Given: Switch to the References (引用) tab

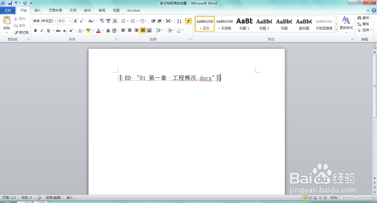Looking at the screenshot, I should (x=73, y=10).
